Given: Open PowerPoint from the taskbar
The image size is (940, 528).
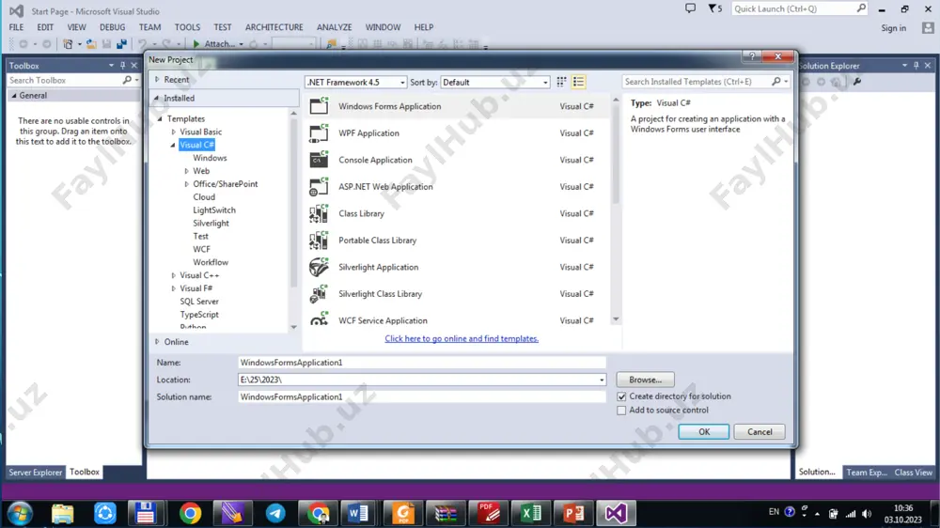Looking at the screenshot, I should tap(573, 514).
